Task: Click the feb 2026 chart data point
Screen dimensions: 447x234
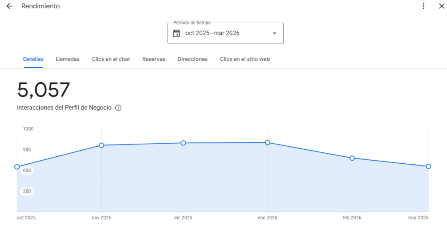Action: point(352,158)
